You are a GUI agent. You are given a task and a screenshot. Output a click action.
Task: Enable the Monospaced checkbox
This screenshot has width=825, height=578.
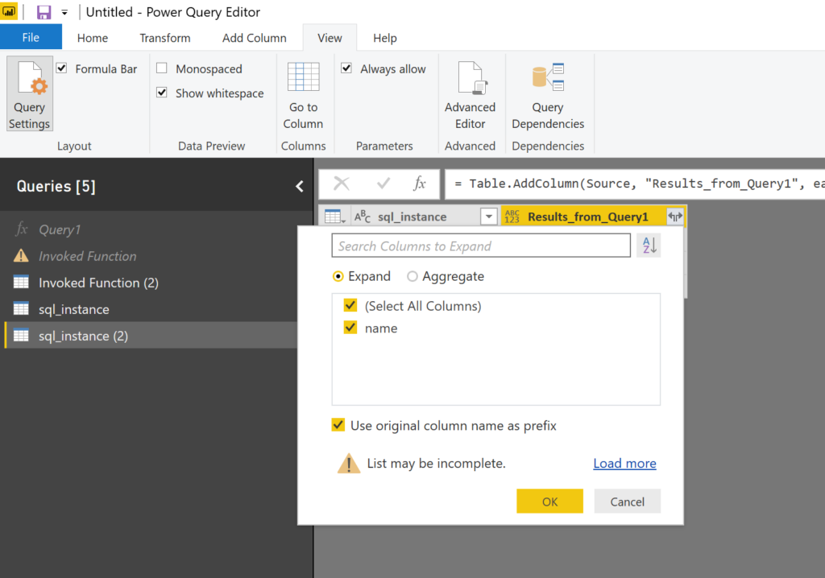(x=162, y=68)
